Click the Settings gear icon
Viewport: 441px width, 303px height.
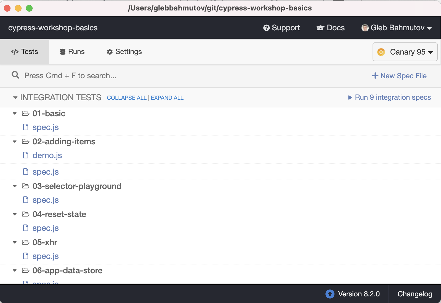tap(110, 52)
